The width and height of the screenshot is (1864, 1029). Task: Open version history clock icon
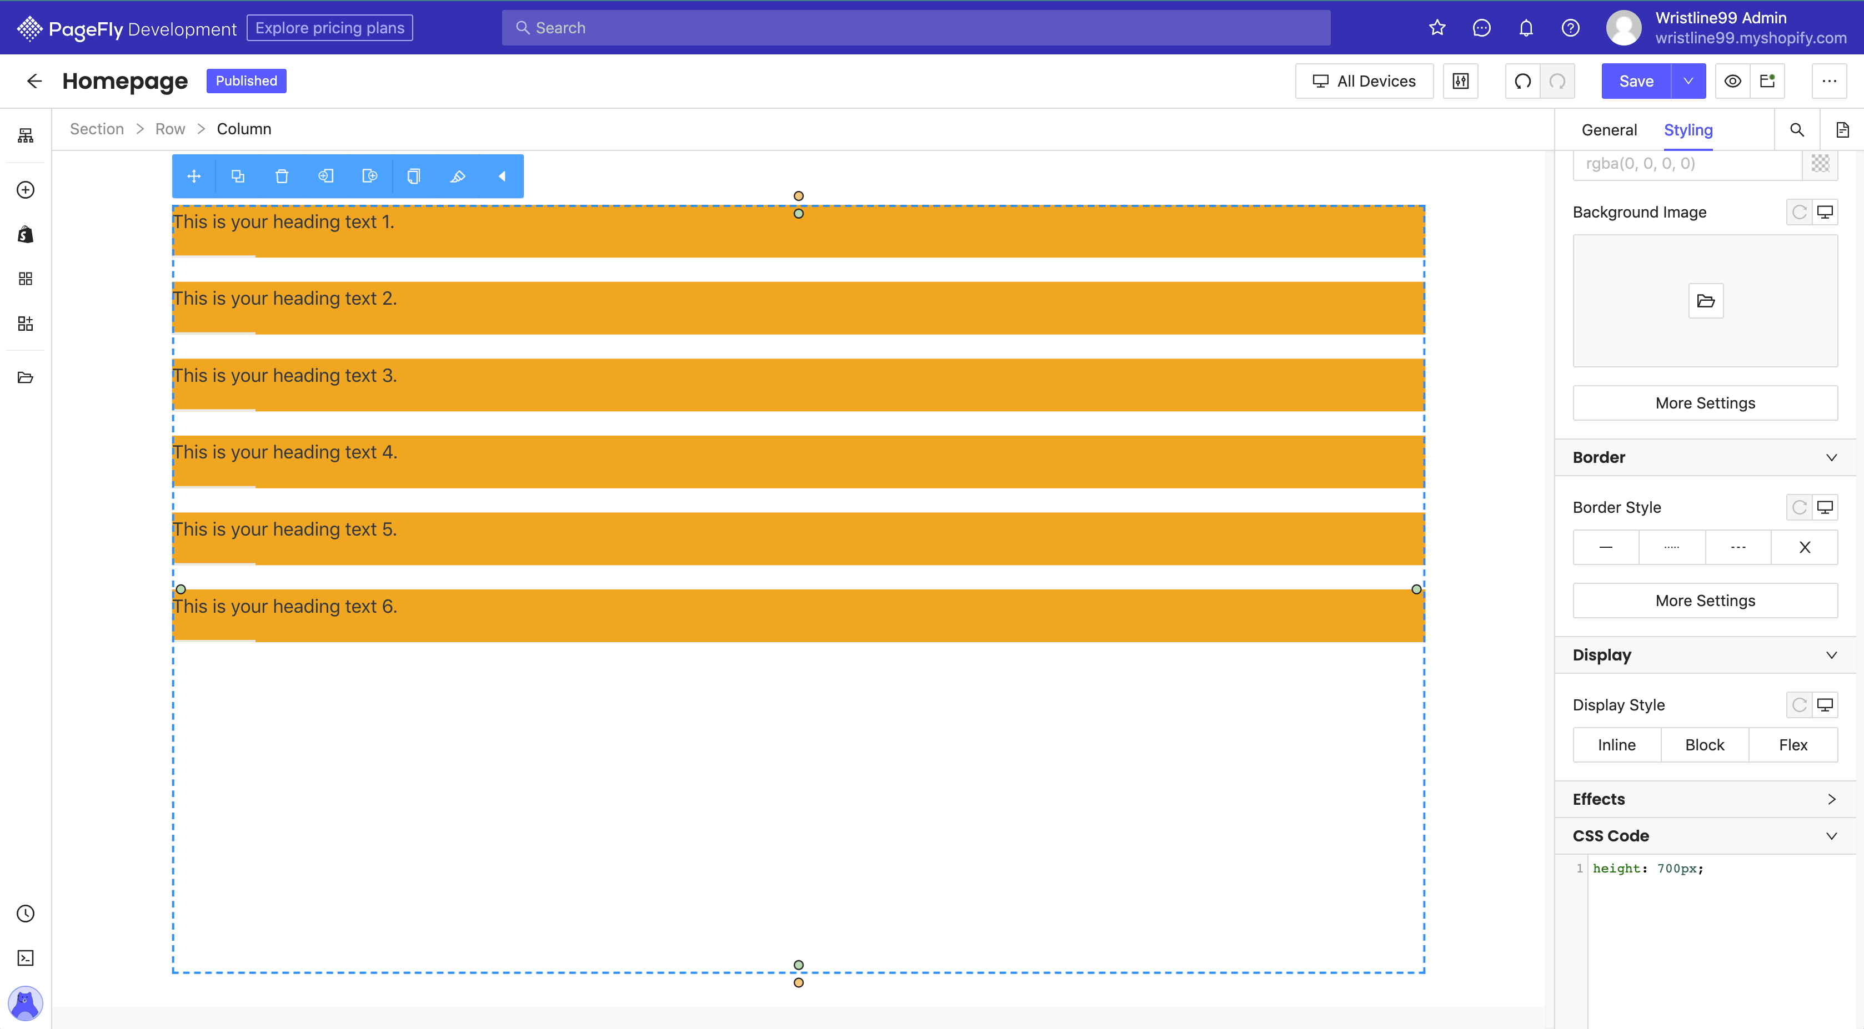(26, 914)
